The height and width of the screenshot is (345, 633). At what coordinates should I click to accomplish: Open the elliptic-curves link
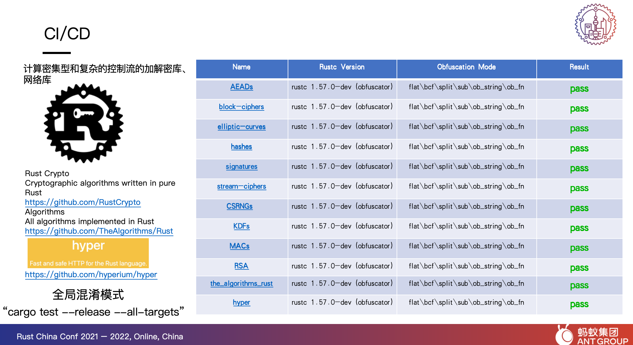[x=241, y=127]
